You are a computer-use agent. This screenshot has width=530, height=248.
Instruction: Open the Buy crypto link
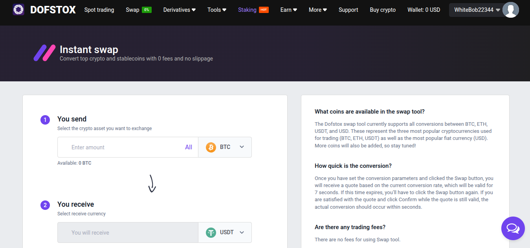(383, 10)
